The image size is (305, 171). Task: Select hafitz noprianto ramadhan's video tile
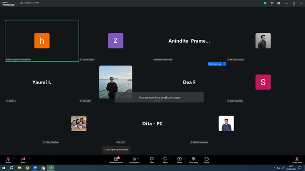[x=42, y=41]
